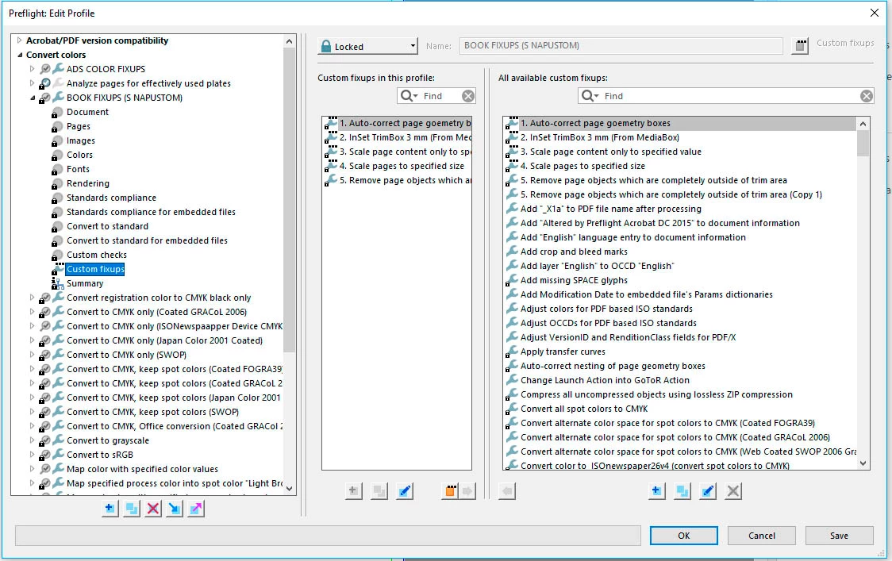Click wrench icon of Convert to grayscale
Viewport: 892px width, 561px height.
[58, 440]
